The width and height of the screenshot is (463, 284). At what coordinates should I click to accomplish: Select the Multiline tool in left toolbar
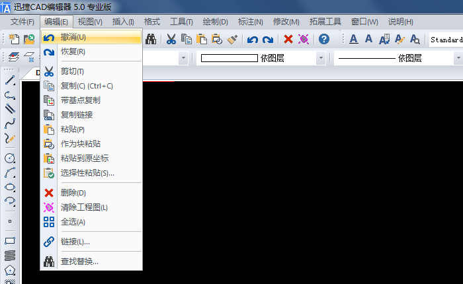tap(10, 109)
